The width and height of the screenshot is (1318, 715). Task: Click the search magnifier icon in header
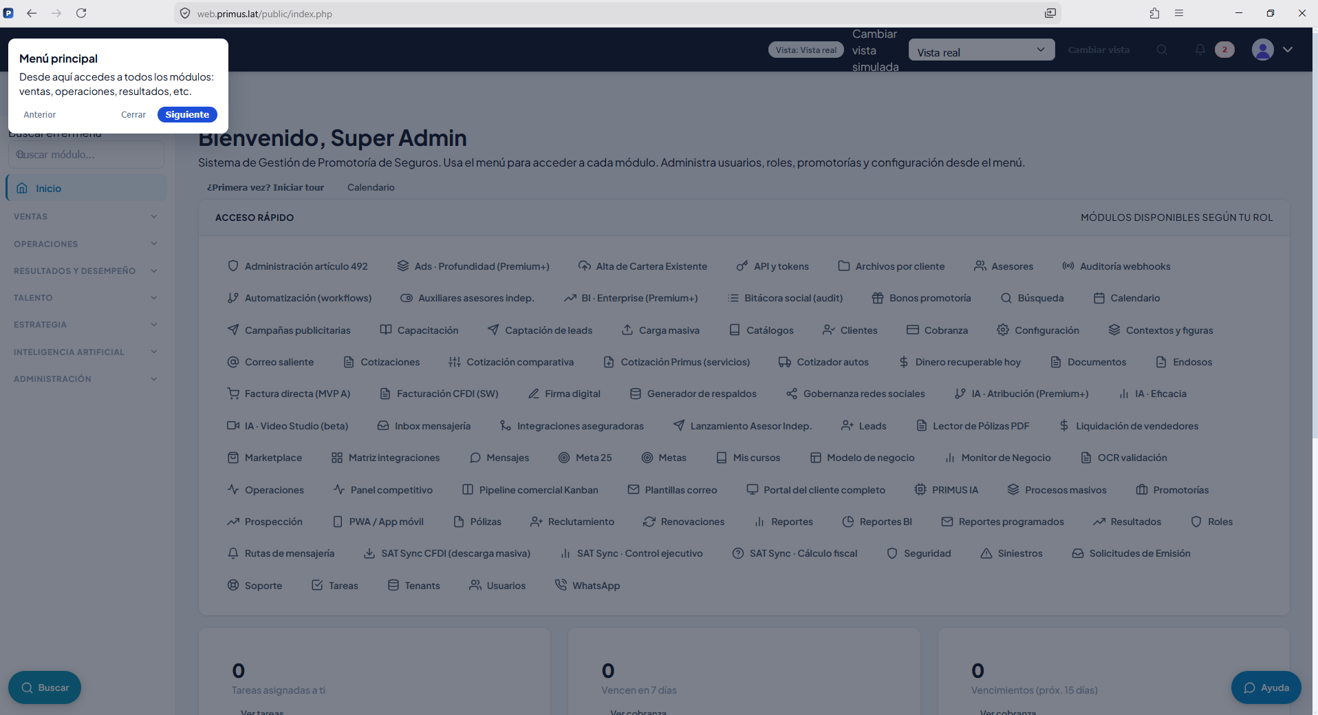pyautogui.click(x=1162, y=50)
